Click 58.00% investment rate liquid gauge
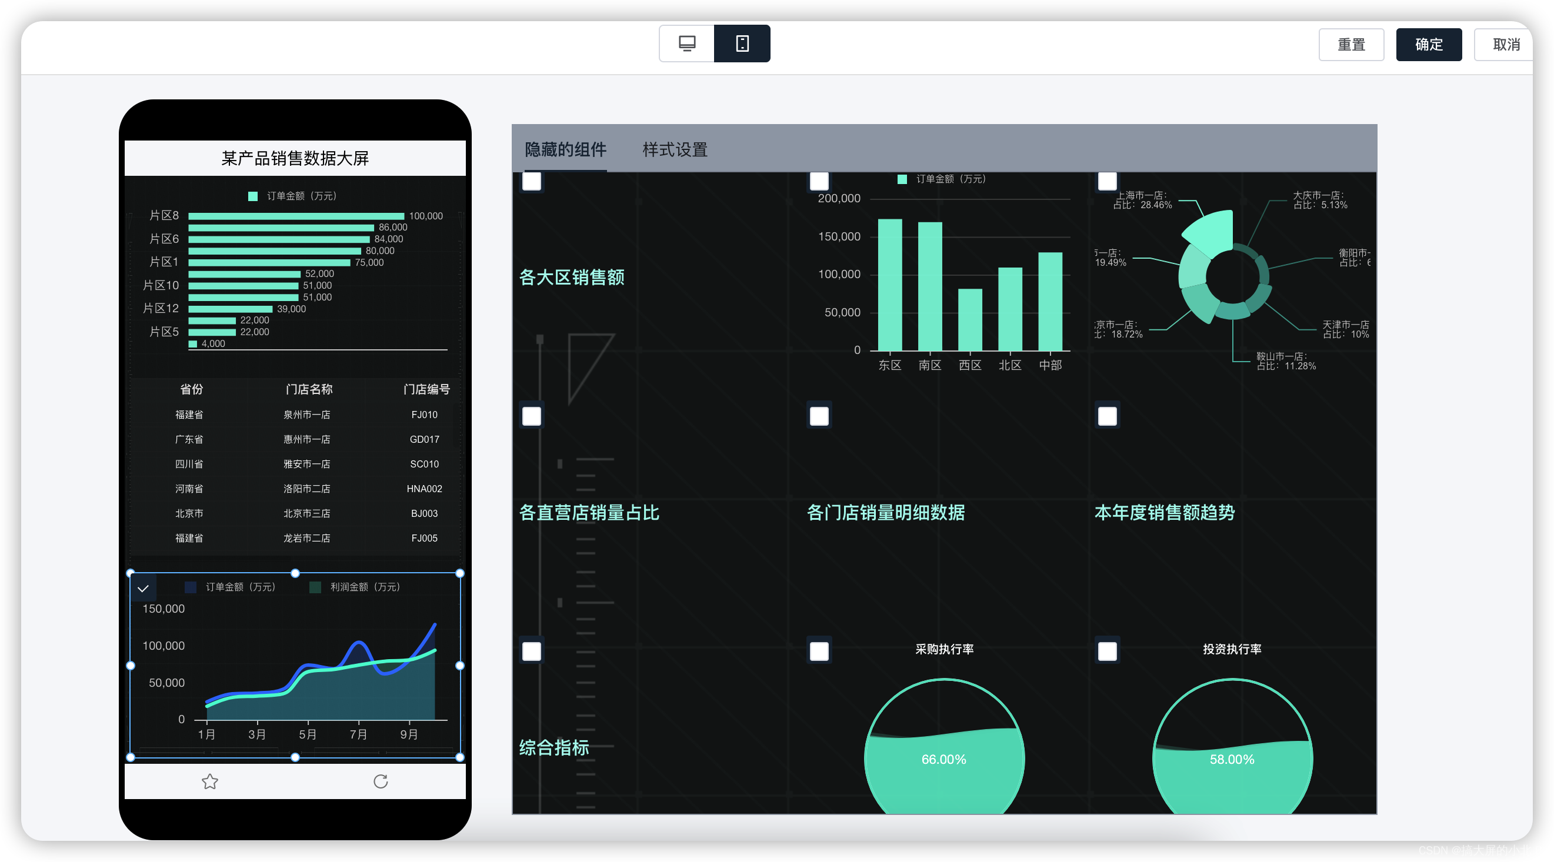 [1232, 746]
